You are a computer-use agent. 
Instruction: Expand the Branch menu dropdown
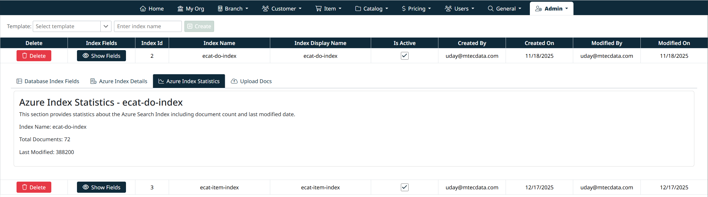233,9
